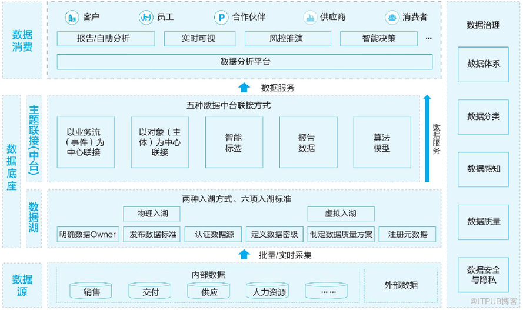Click the 风控推演 box
The width and height of the screenshot is (523, 310).
[x=288, y=39]
